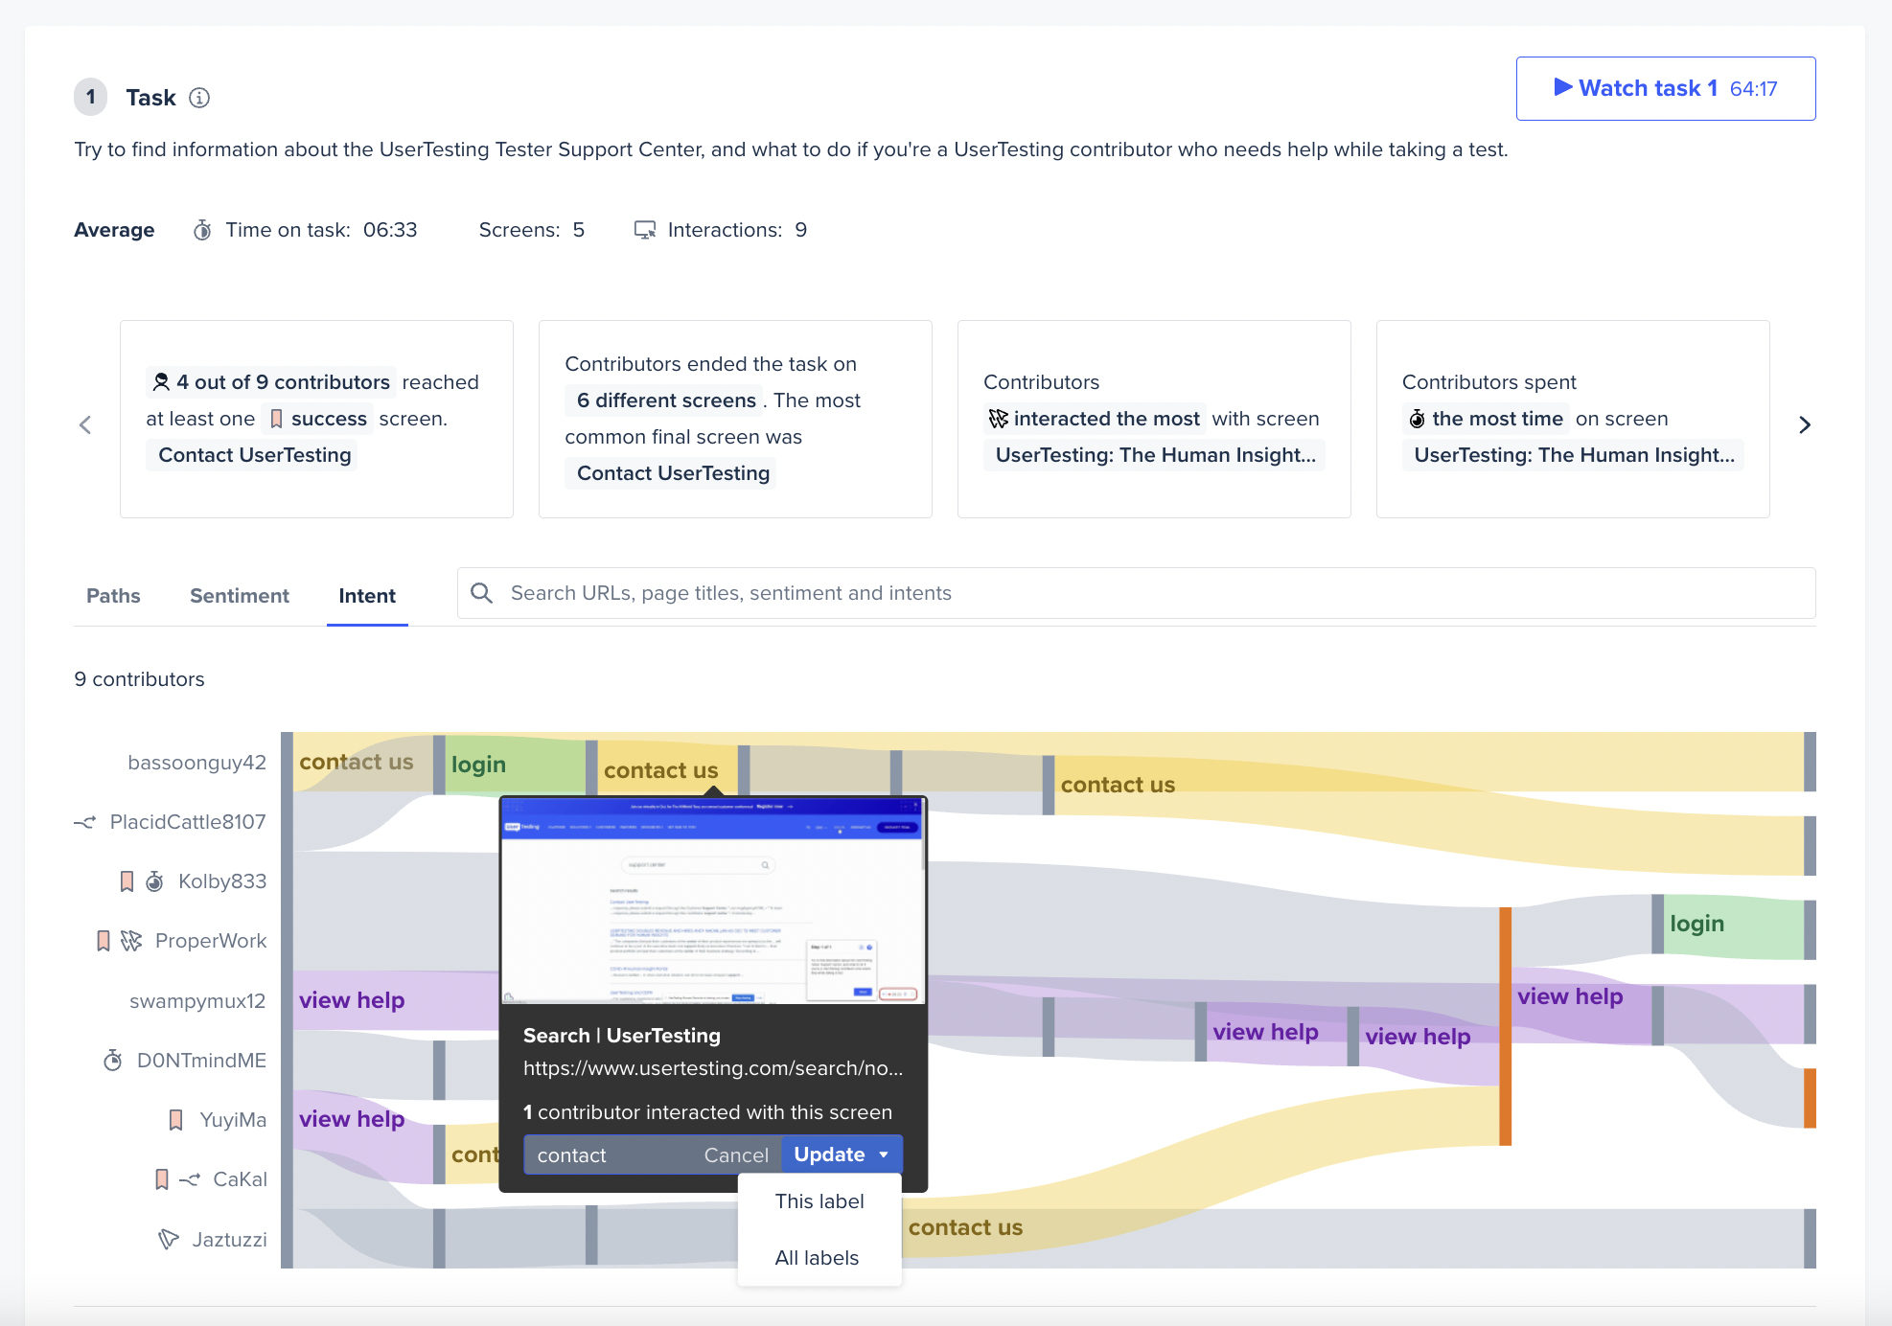Cancel the intent label edit
The width and height of the screenshot is (1892, 1326).
click(735, 1155)
